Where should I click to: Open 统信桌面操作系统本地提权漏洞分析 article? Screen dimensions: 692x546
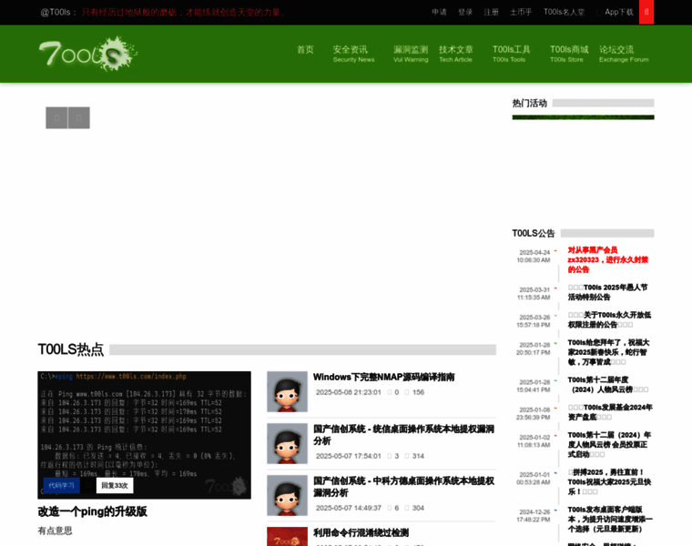[x=403, y=435]
